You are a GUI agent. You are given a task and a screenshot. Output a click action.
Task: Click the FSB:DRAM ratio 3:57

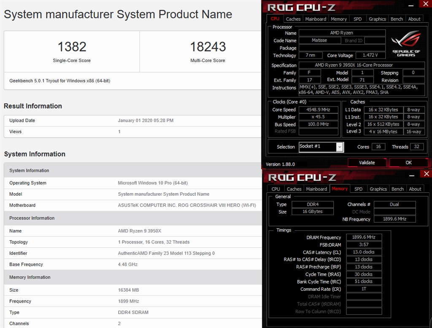[x=364, y=245]
